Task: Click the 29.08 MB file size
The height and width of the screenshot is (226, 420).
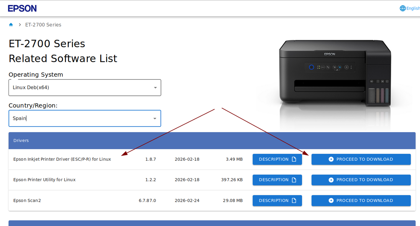Action: [x=232, y=200]
